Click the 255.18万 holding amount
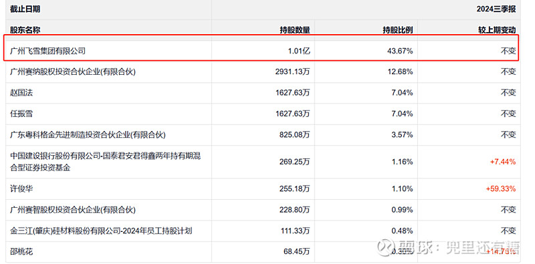 pos(295,188)
